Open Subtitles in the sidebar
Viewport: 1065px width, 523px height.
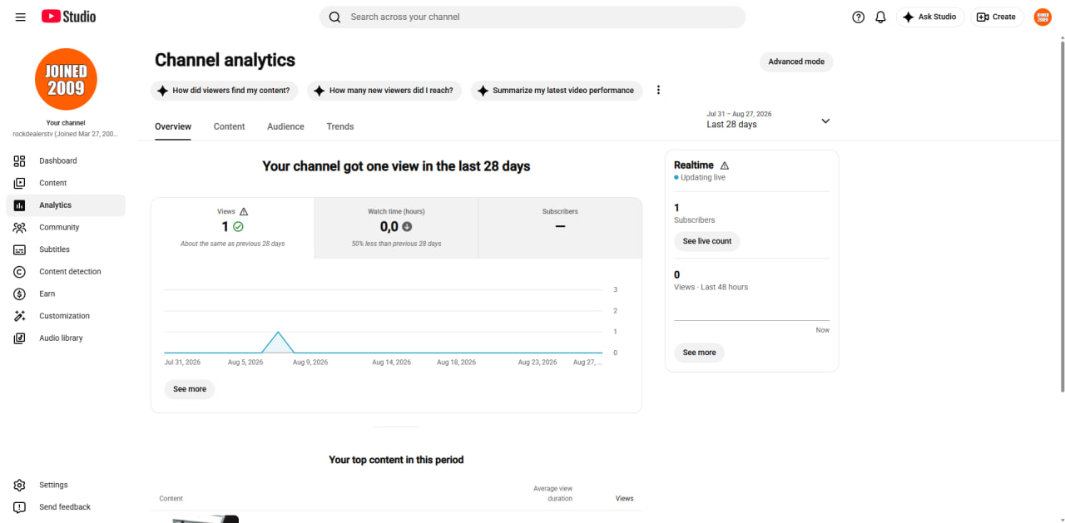click(66, 249)
